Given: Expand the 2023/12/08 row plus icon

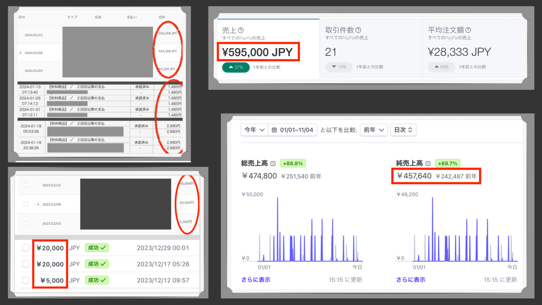Looking at the screenshot, I should [x=38, y=204].
